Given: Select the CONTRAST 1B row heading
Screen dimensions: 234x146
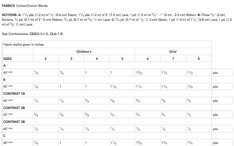Looking at the screenshot, I should [14, 94].
